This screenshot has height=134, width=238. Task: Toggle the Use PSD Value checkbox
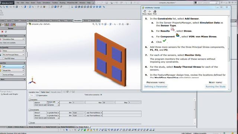[x=3, y=58]
